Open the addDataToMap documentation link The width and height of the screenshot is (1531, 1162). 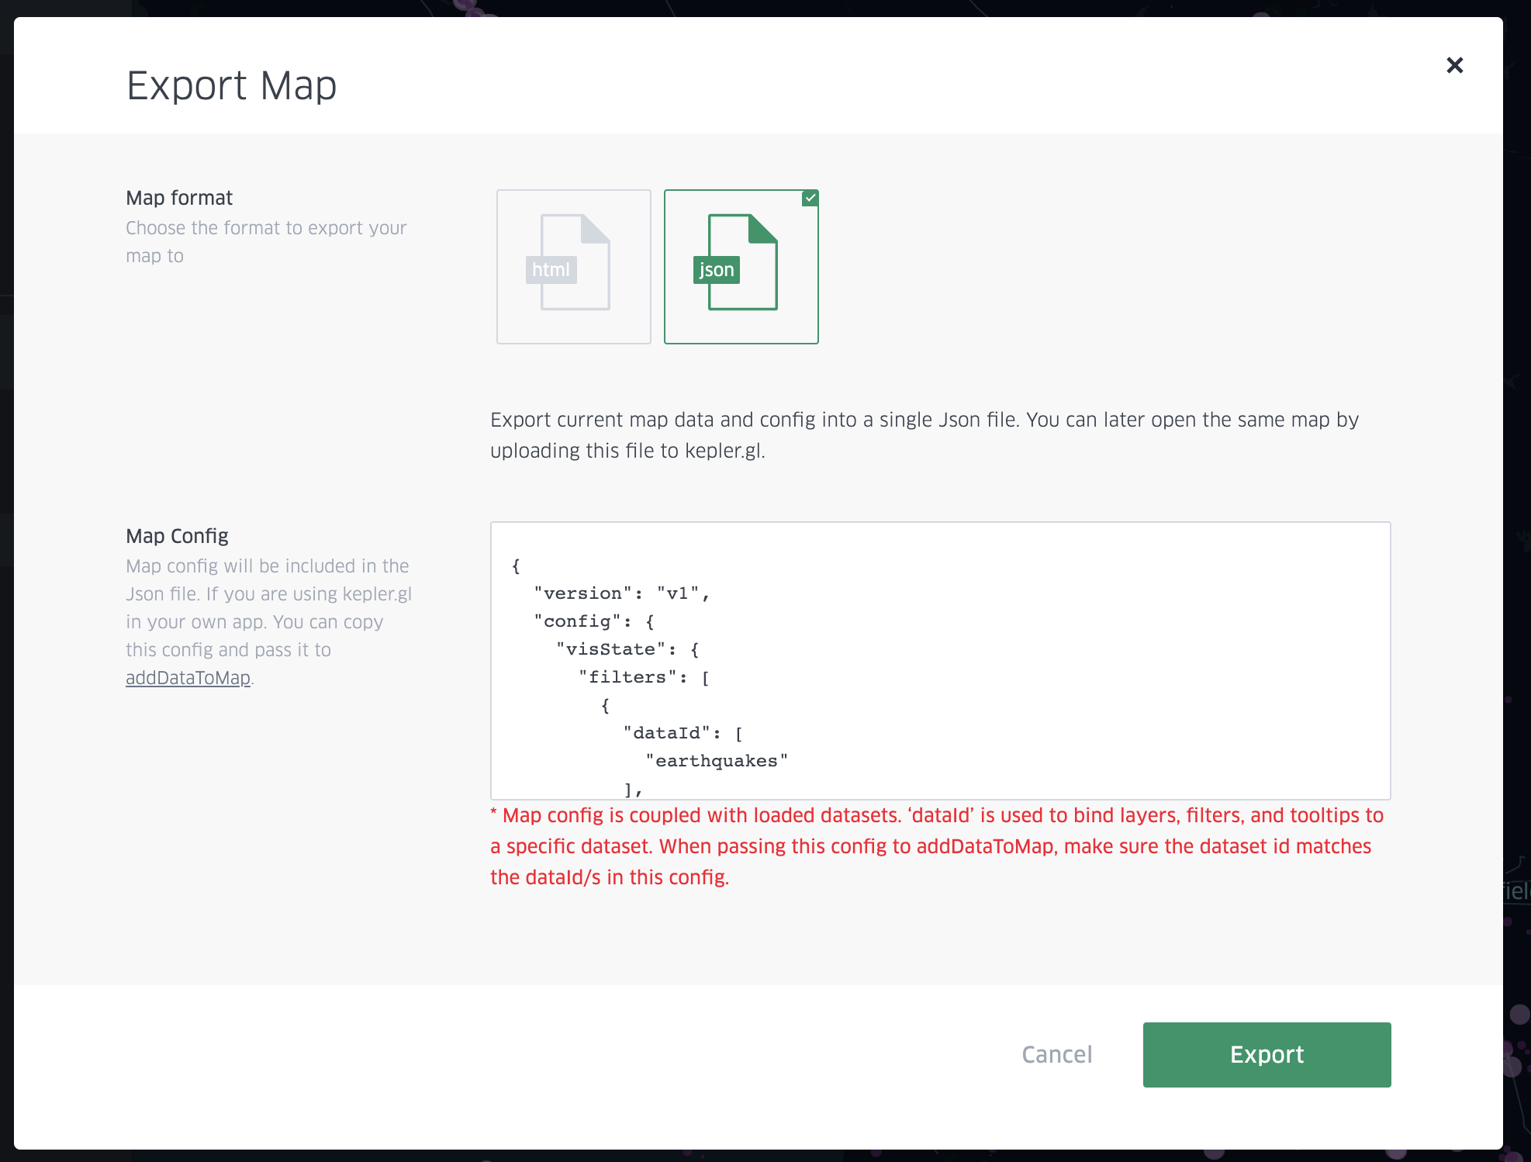[x=188, y=677]
